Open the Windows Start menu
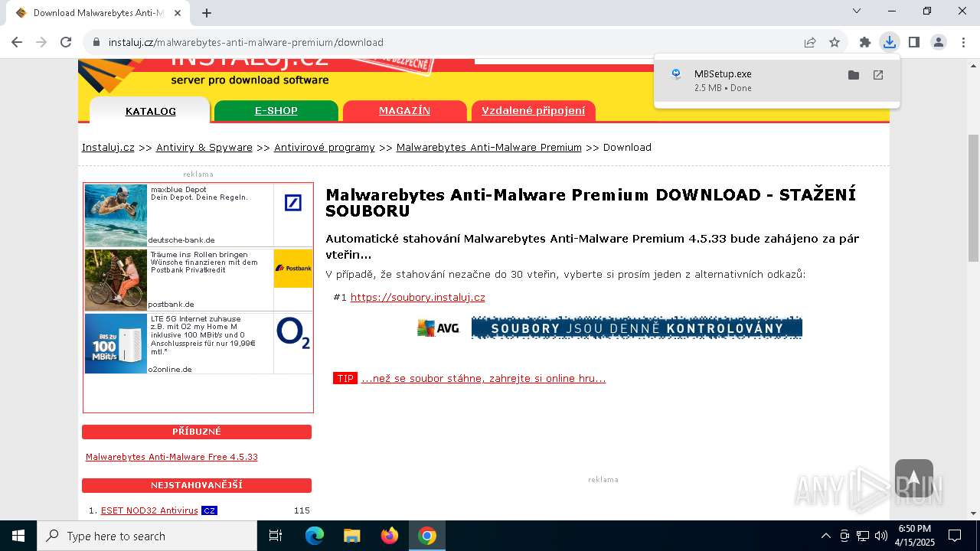Image resolution: width=980 pixels, height=551 pixels. coord(18,536)
